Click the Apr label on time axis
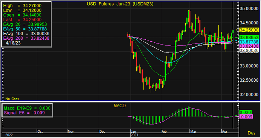Image resolution: width=261 pixels, height=138 pixels. pos(225,131)
